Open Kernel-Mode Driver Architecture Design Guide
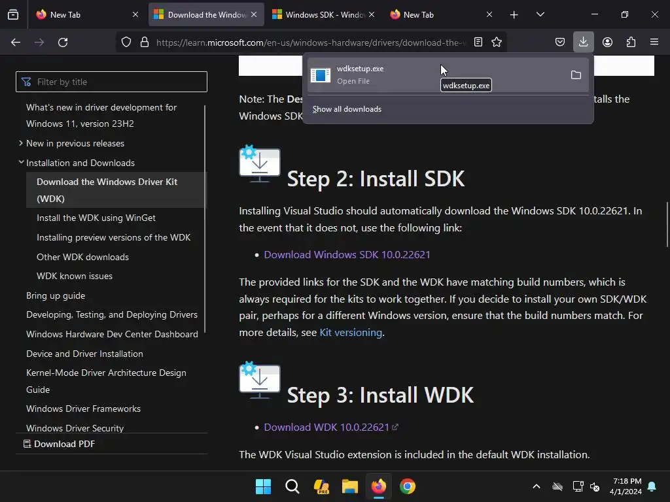The width and height of the screenshot is (670, 502). (106, 381)
